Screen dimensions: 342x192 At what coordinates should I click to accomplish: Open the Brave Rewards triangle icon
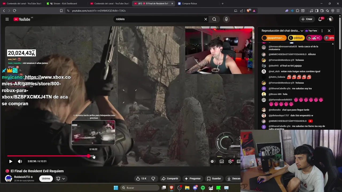(x=254, y=11)
